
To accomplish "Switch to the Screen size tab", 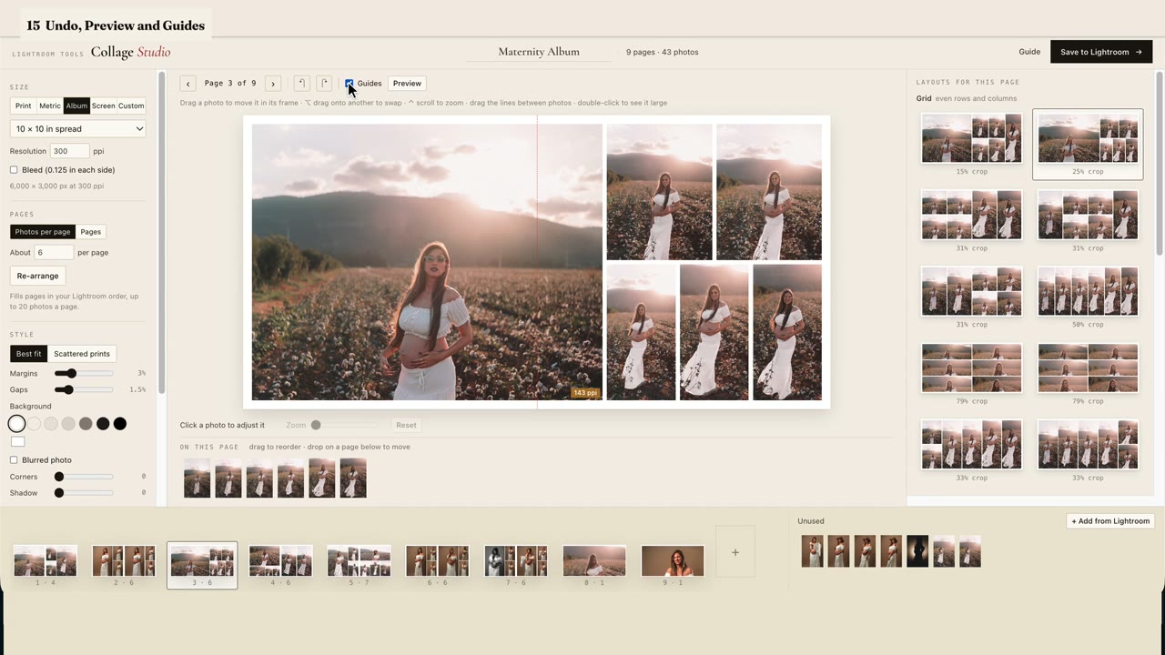I will pos(104,106).
